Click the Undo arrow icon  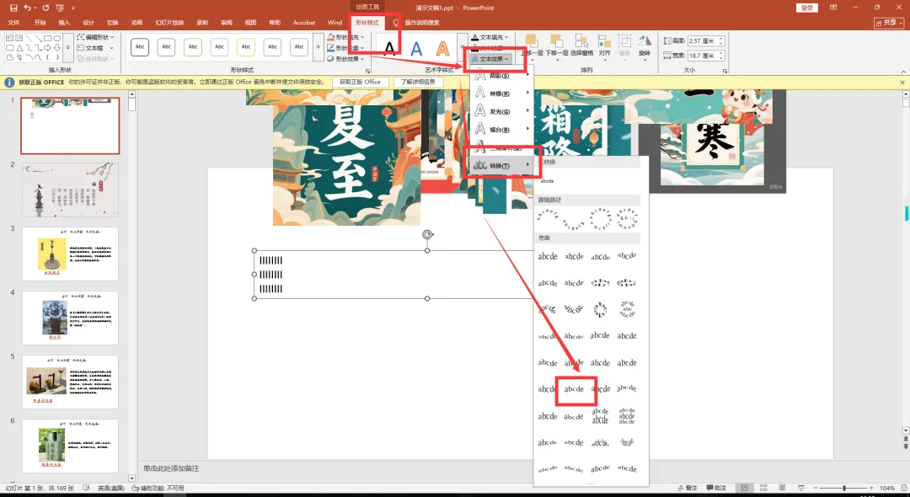point(27,8)
